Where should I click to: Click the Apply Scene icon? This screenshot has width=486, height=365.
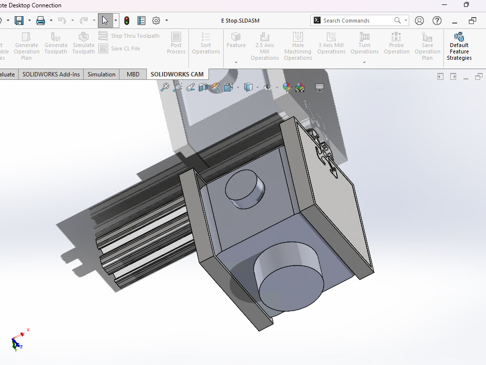coord(300,87)
